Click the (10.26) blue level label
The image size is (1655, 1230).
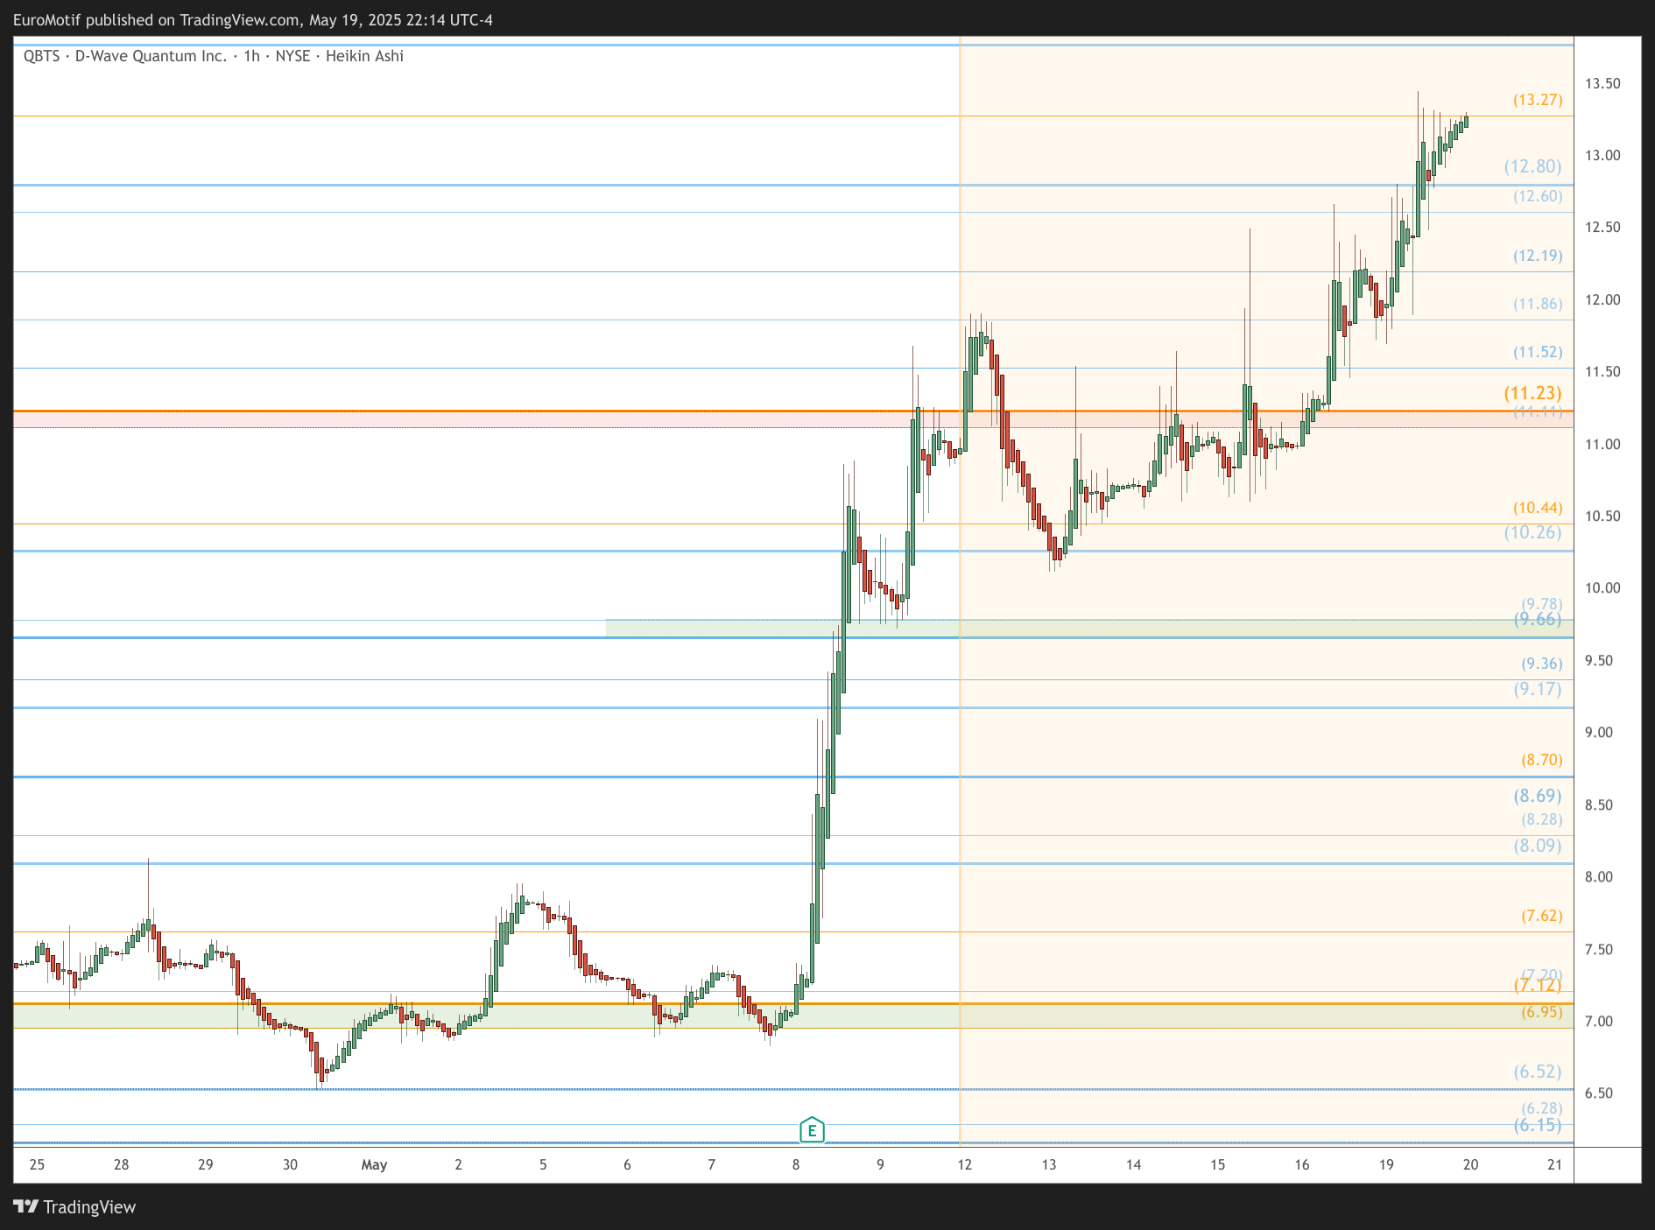1532,532
